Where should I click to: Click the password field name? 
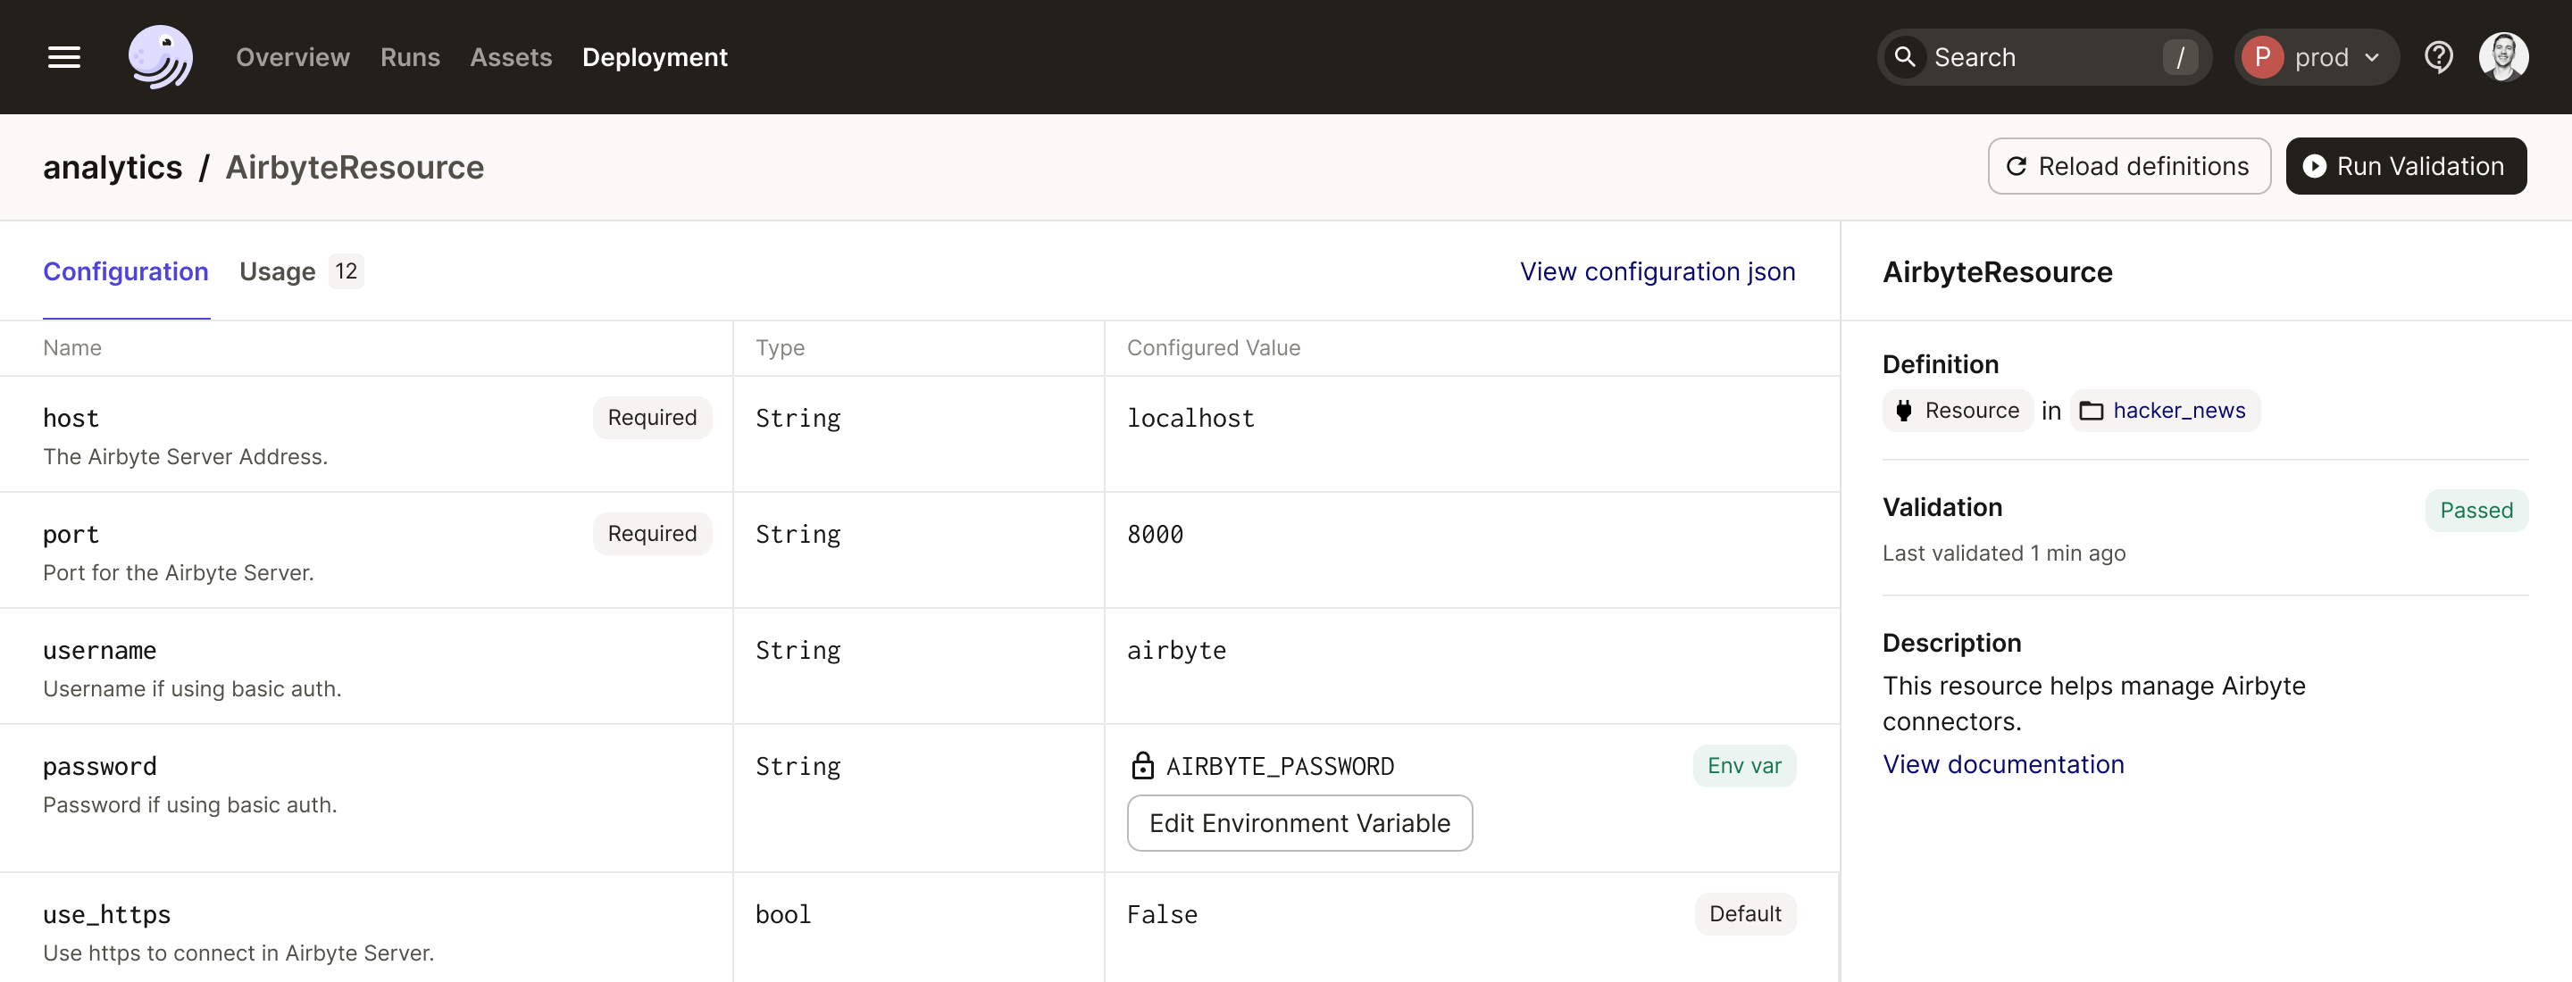click(x=100, y=765)
